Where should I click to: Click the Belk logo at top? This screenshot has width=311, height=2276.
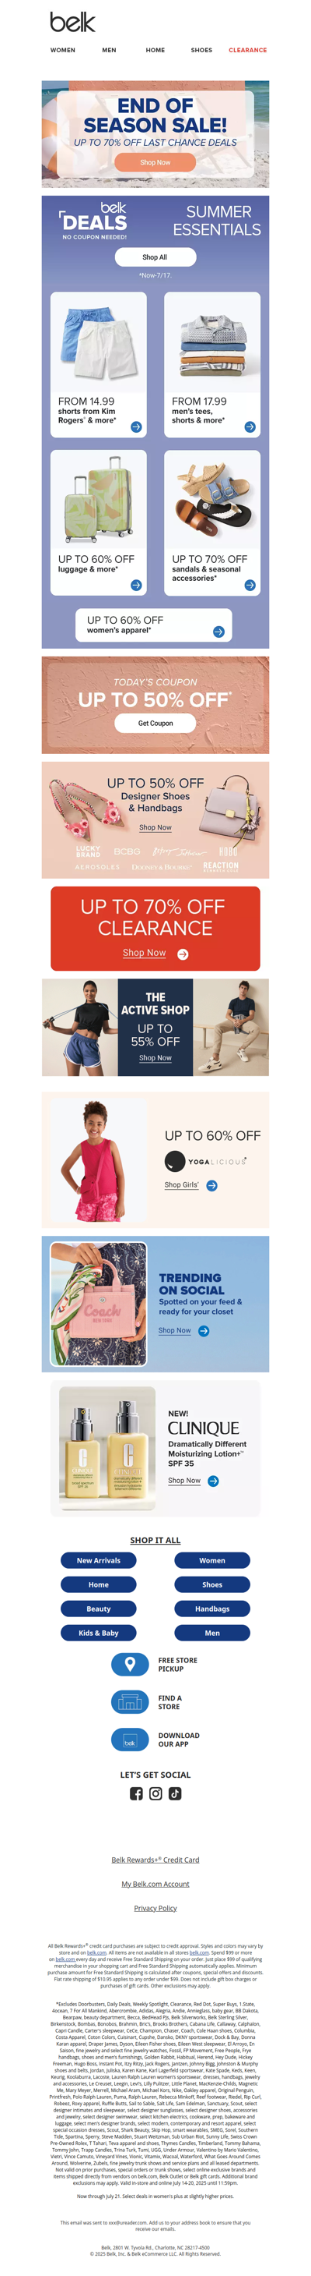(72, 22)
